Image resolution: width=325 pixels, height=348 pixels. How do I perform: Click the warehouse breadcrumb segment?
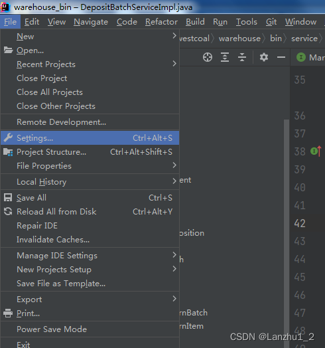239,39
